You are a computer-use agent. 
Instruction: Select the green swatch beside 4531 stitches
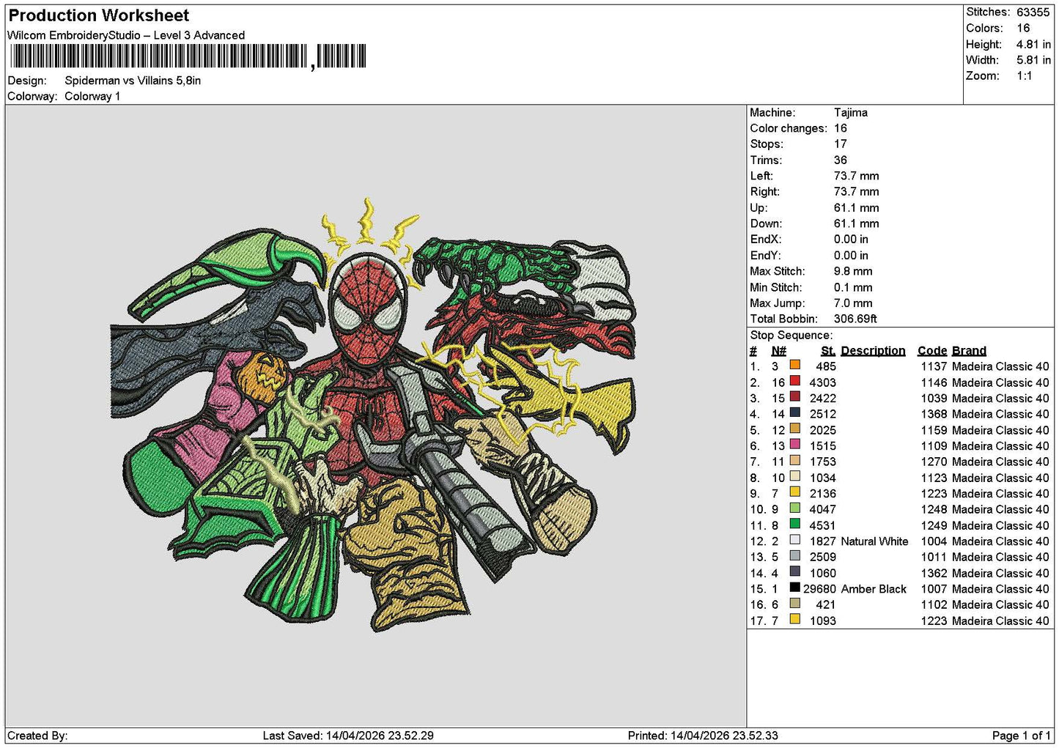794,525
